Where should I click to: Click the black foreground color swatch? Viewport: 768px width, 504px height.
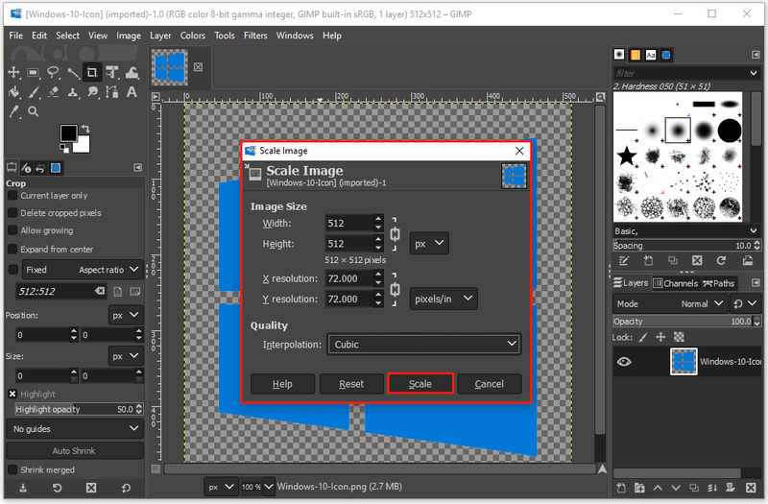pos(68,132)
